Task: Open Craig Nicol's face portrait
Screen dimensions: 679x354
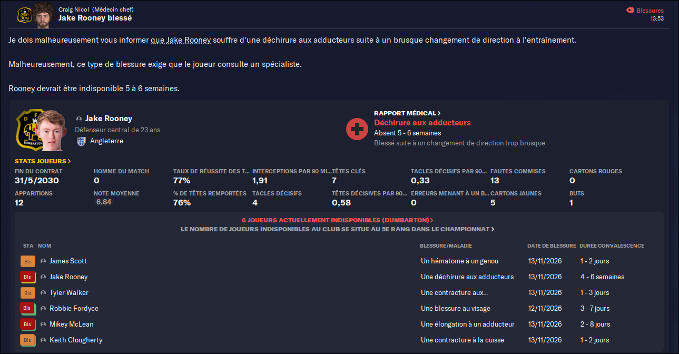Action: [x=43, y=14]
